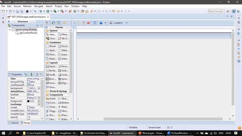This screenshot has height=136, width=242.
Task: Select JButton component in the palette
Action: point(63,103)
